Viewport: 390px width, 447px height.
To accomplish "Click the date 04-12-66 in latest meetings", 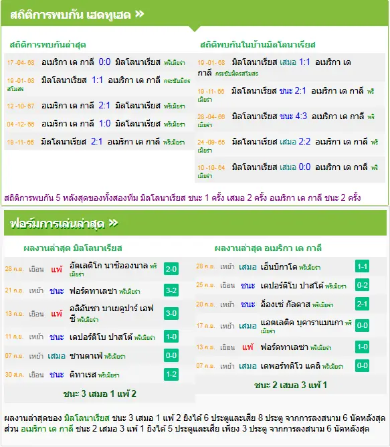I will click(x=21, y=124).
